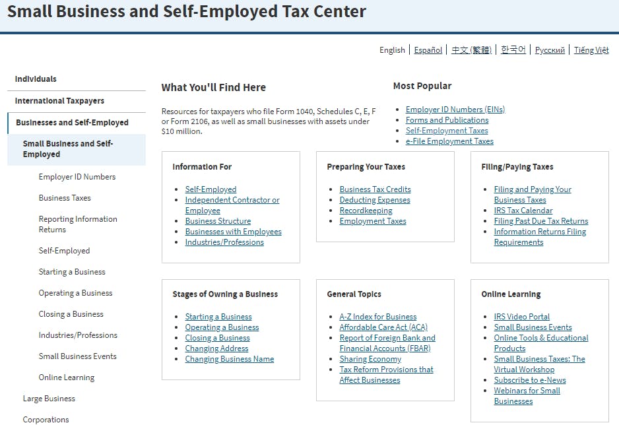This screenshot has width=619, height=427.
Task: Open the Independent Contractor or Employee link
Action: pos(232,205)
